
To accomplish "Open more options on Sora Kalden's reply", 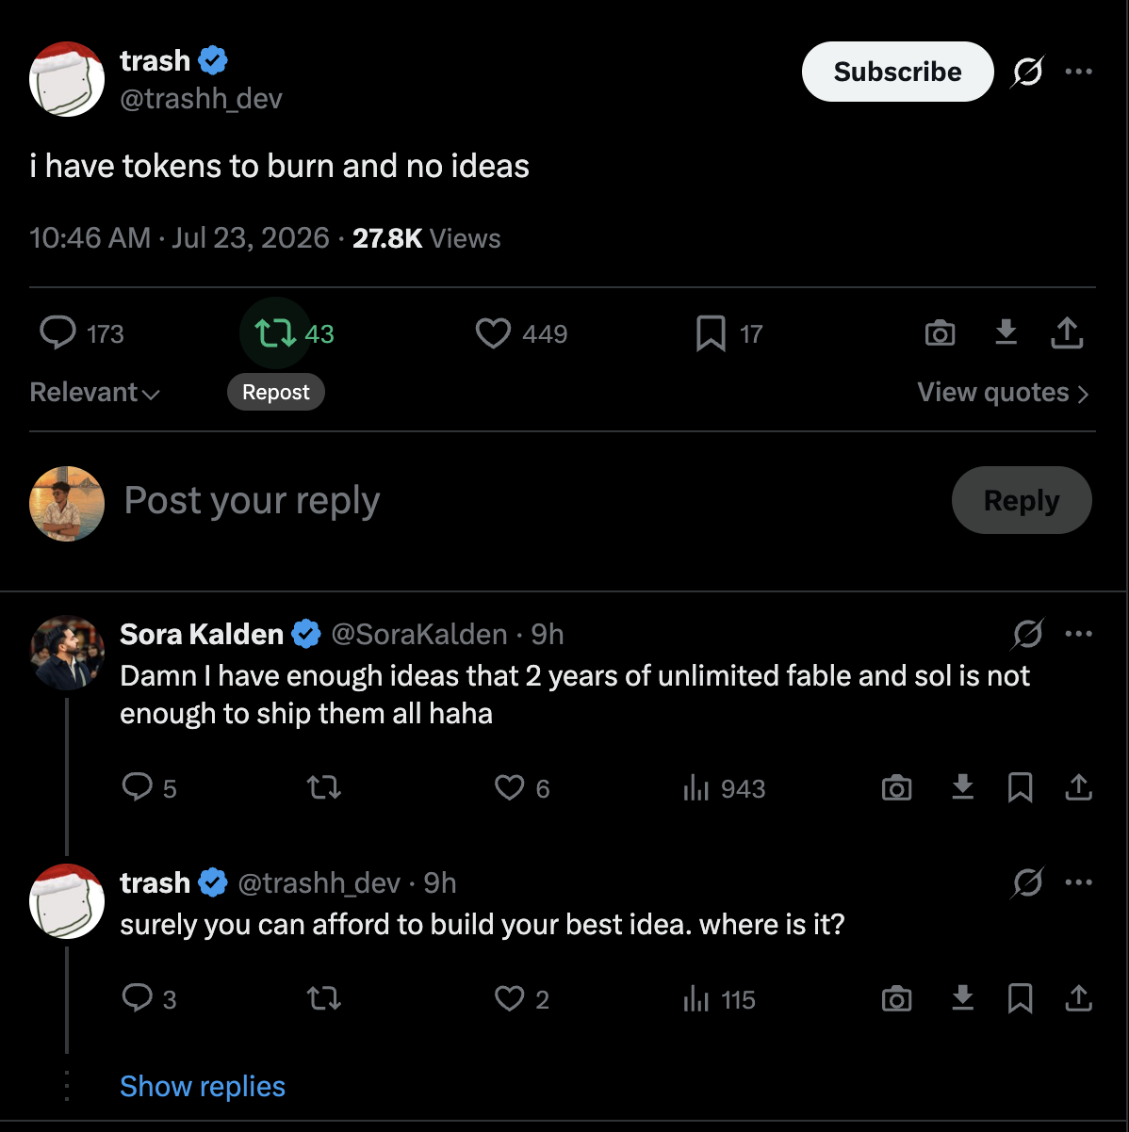I will [1078, 634].
